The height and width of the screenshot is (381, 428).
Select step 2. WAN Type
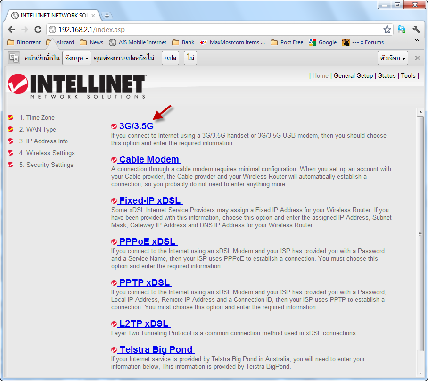coord(37,129)
